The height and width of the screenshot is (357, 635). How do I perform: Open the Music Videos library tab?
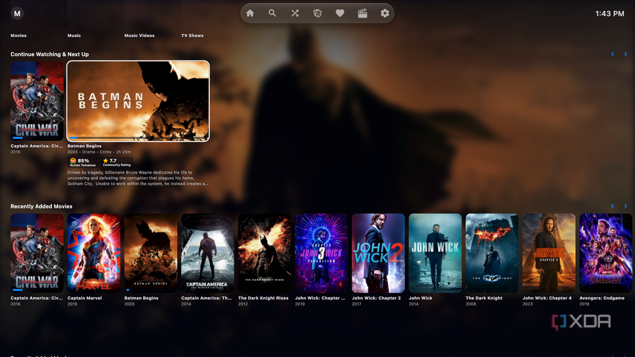[139, 35]
